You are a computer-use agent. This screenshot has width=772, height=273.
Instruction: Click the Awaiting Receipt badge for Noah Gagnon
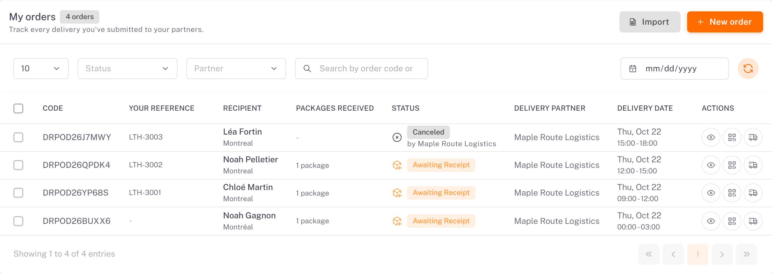(441, 221)
